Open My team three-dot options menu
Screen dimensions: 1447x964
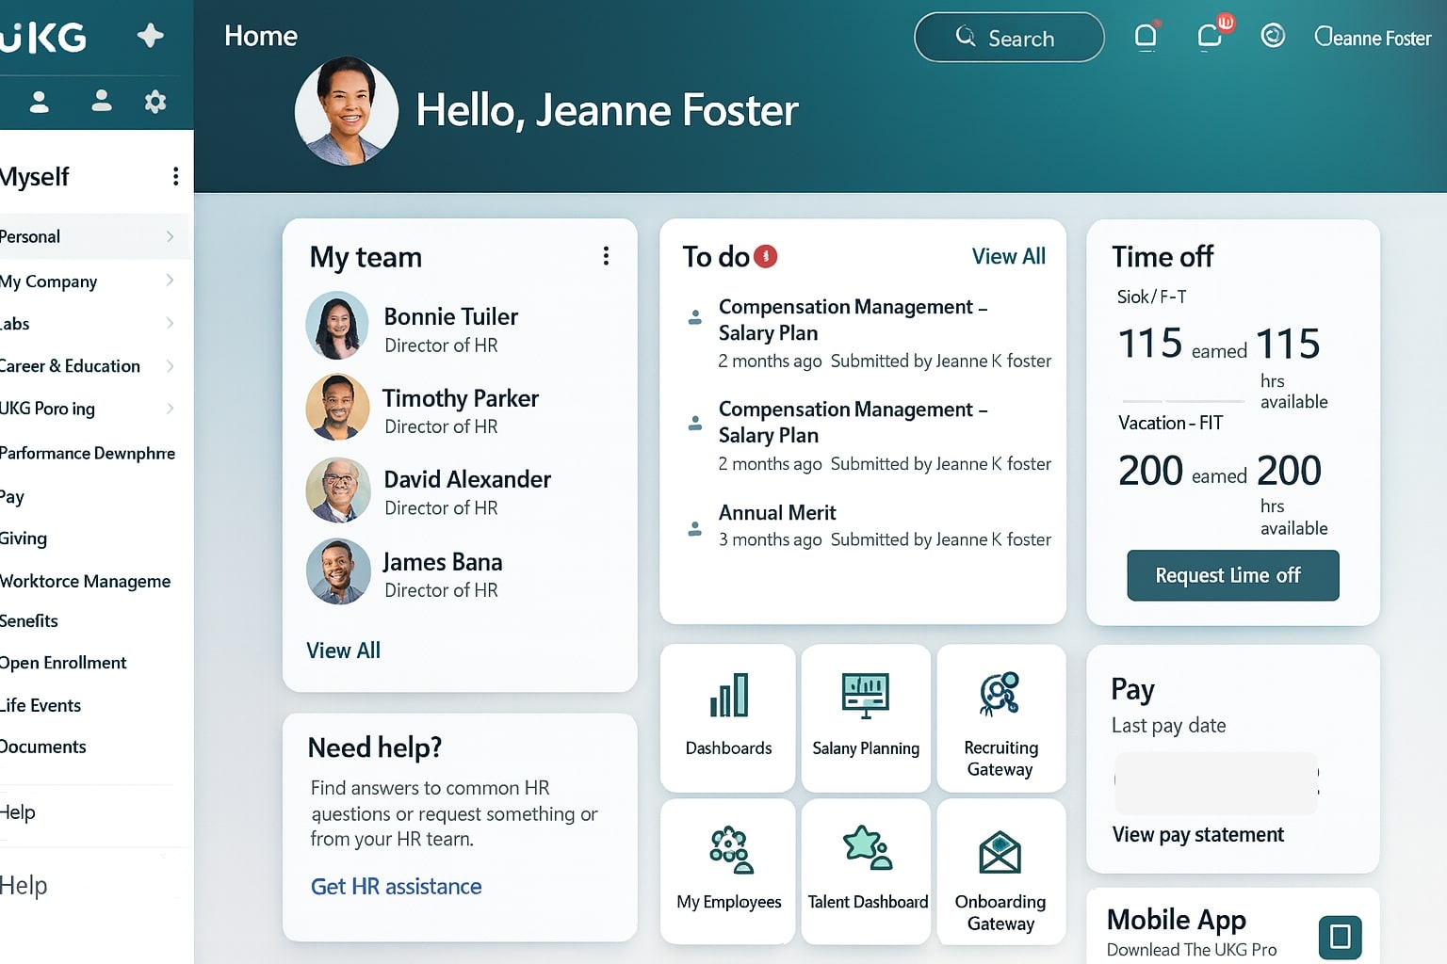pos(606,256)
